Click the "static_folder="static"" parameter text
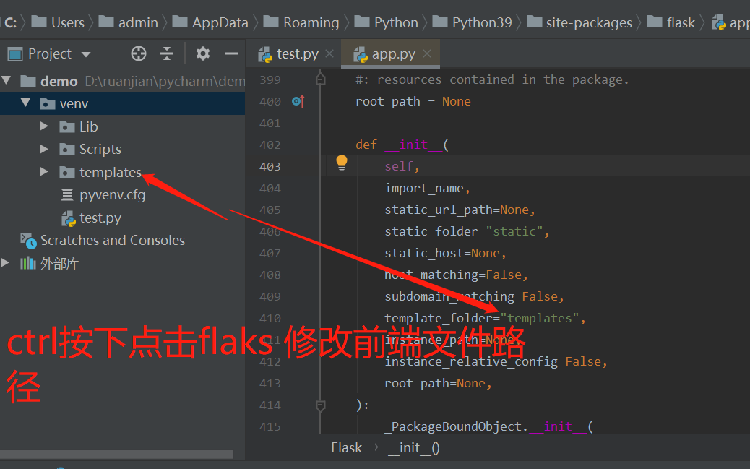 click(x=463, y=232)
